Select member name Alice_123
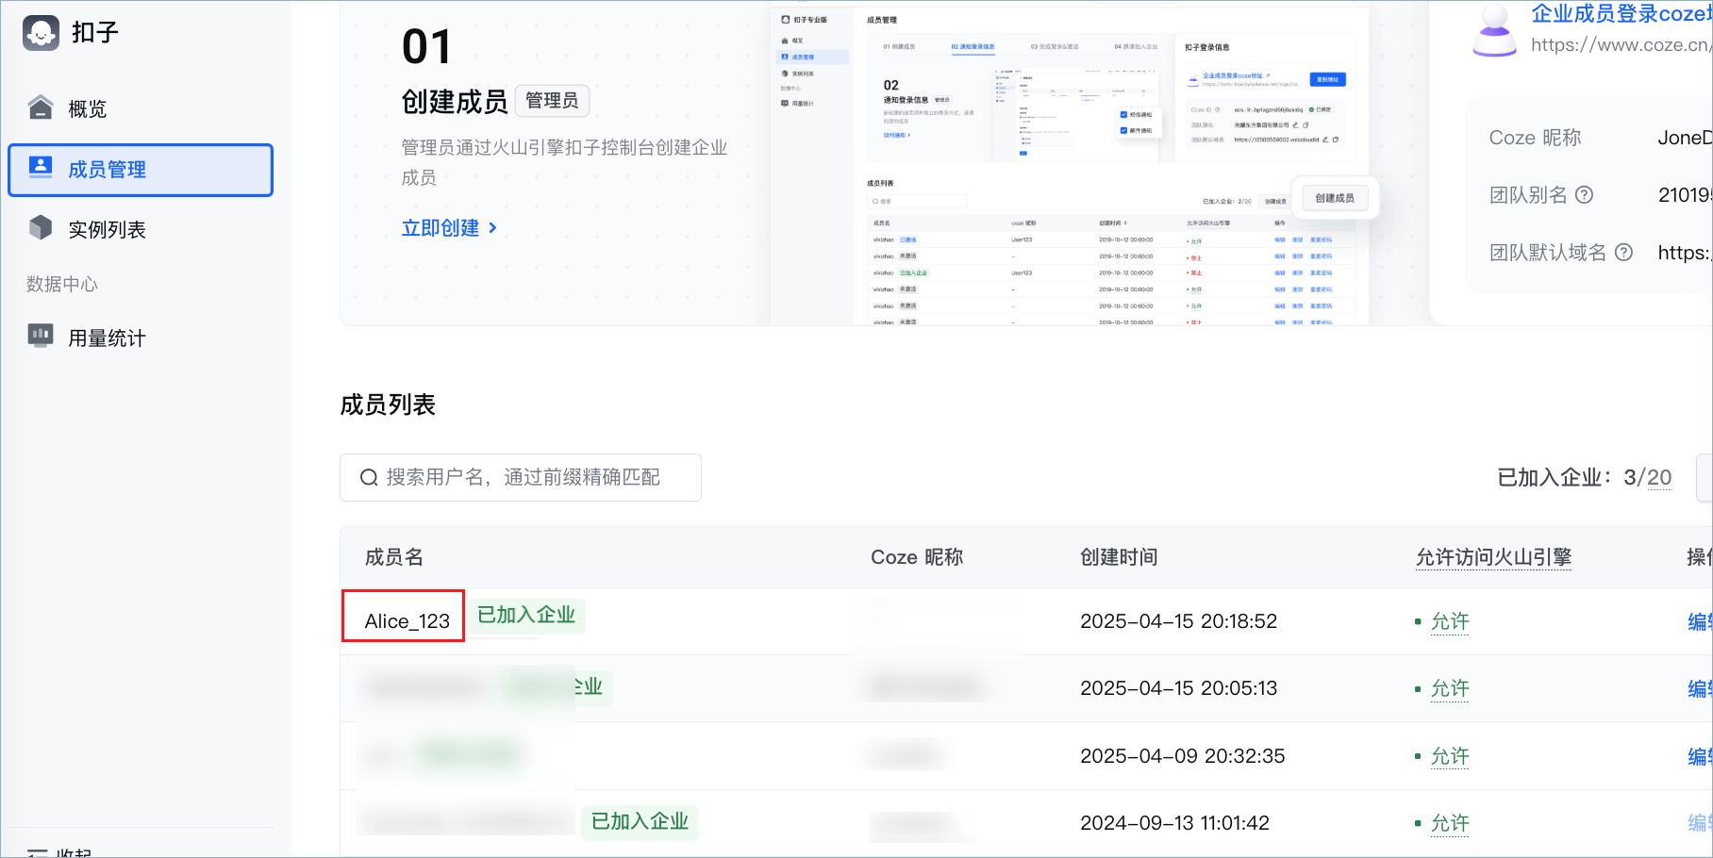1713x858 pixels. pyautogui.click(x=407, y=621)
